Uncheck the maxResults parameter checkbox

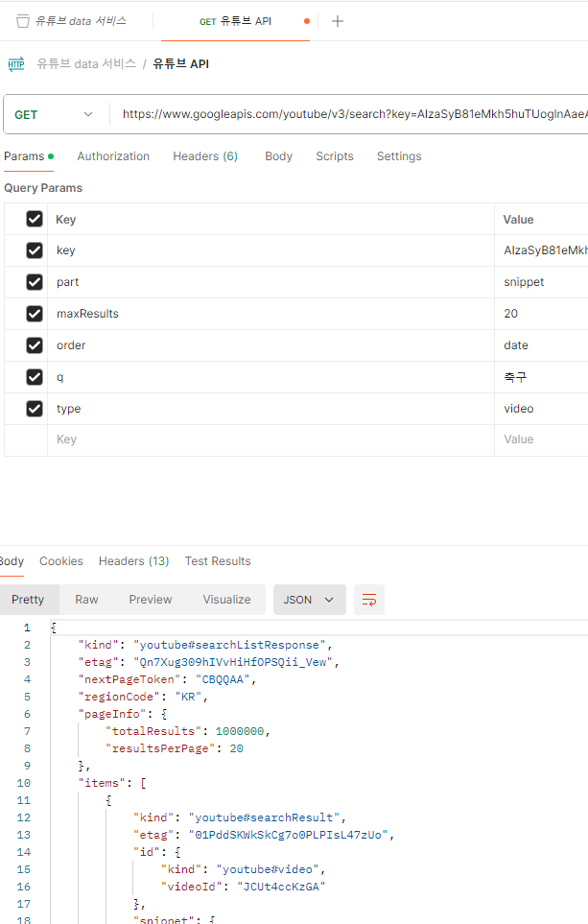click(35, 314)
